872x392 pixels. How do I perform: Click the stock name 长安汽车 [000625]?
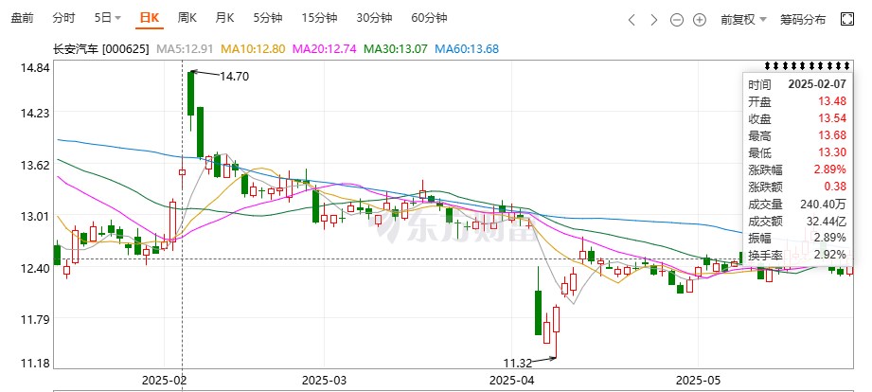pyautogui.click(x=101, y=49)
